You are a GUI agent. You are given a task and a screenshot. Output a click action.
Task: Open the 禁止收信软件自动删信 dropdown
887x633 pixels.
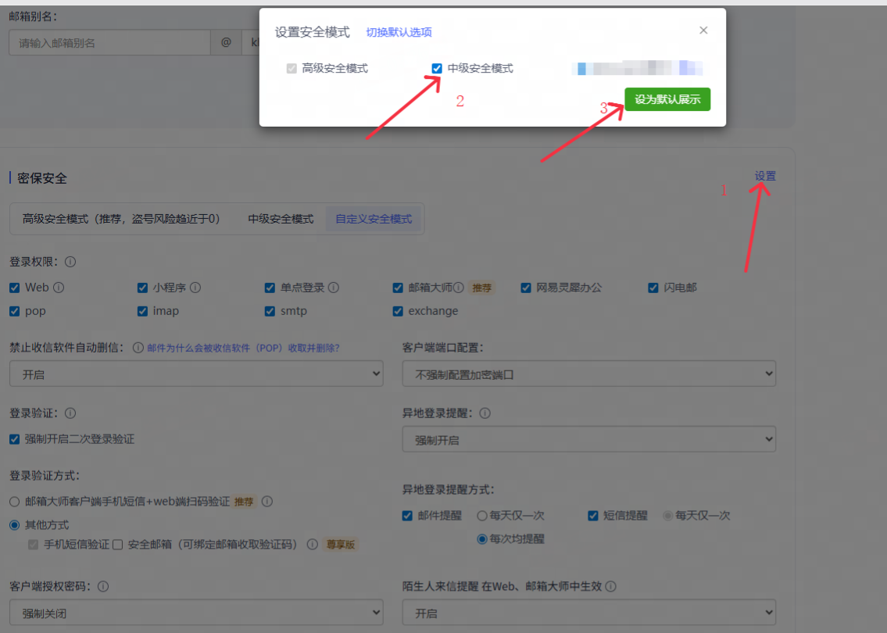[x=196, y=374]
